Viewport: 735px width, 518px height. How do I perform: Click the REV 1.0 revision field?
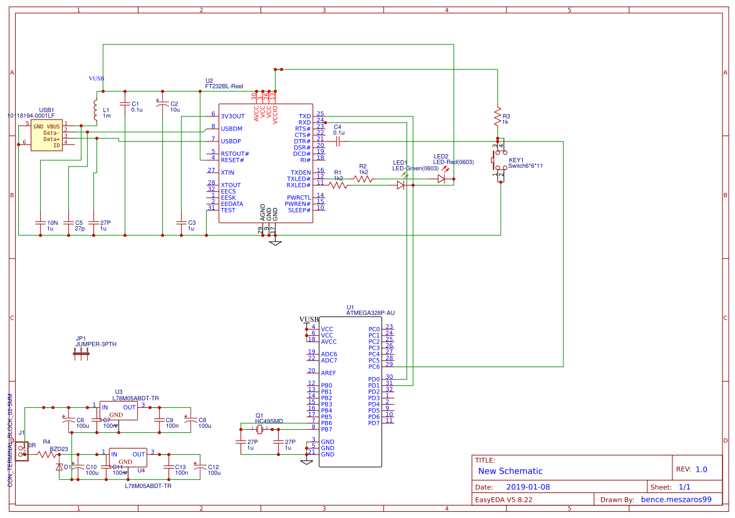[701, 469]
